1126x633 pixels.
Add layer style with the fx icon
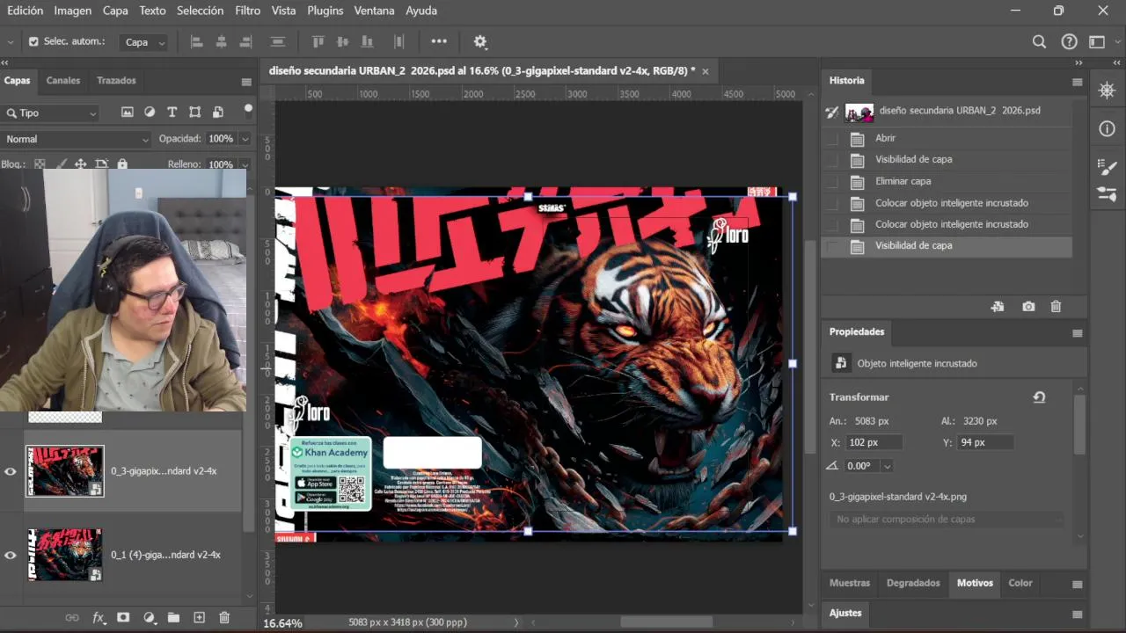coord(99,618)
